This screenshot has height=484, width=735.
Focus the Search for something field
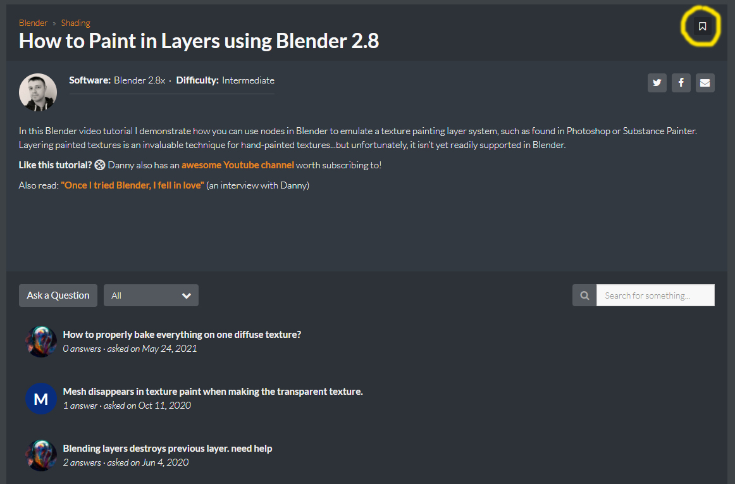click(655, 295)
